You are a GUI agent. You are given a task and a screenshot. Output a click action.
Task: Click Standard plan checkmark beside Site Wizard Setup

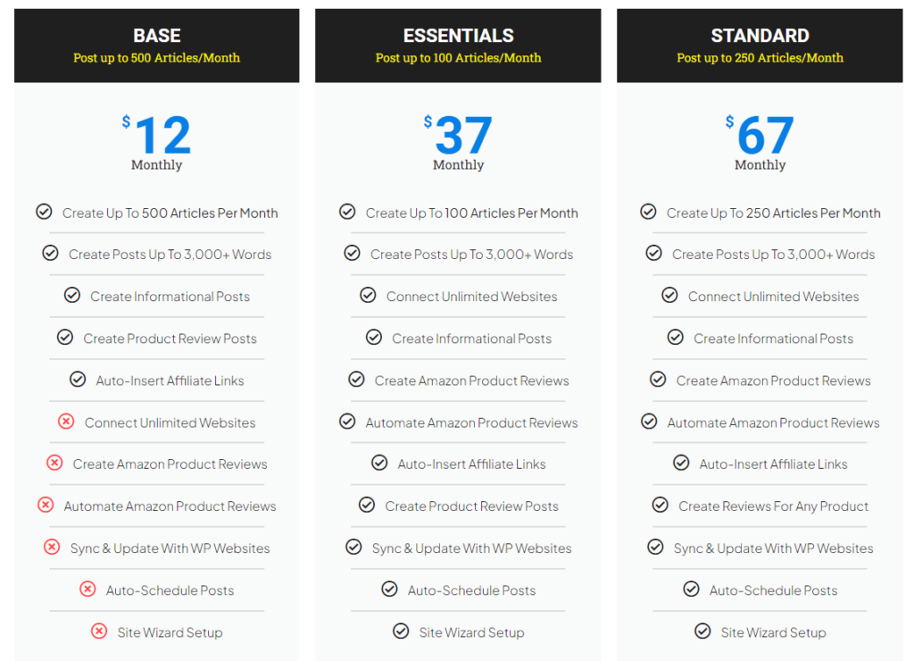702,631
